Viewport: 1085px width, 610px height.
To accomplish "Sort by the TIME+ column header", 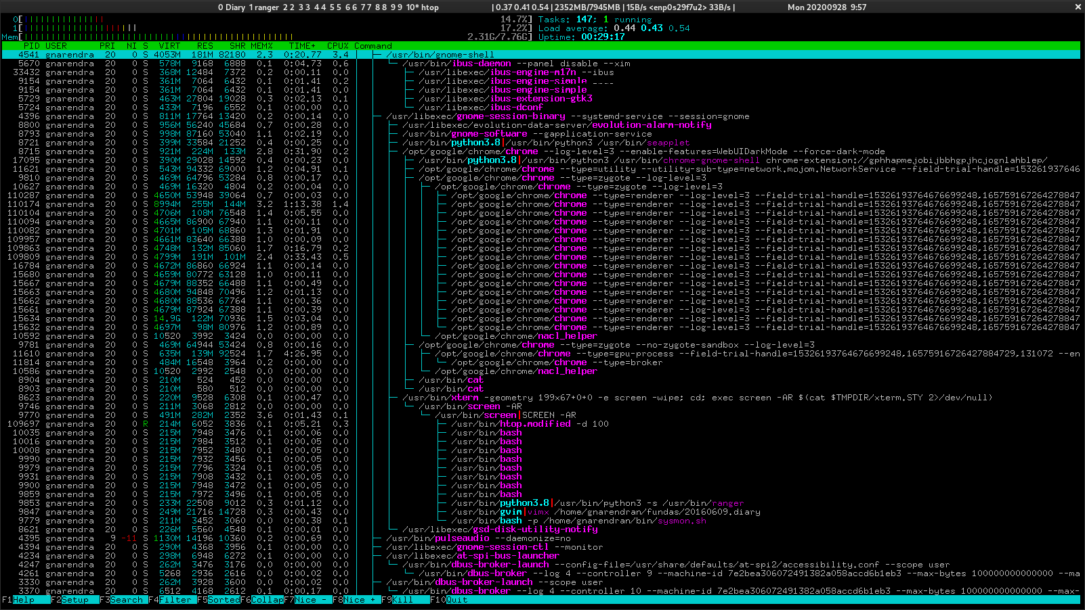I will click(x=303, y=46).
